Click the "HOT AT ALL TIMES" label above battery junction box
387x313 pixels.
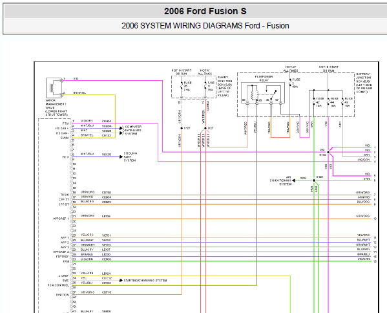click(x=291, y=69)
